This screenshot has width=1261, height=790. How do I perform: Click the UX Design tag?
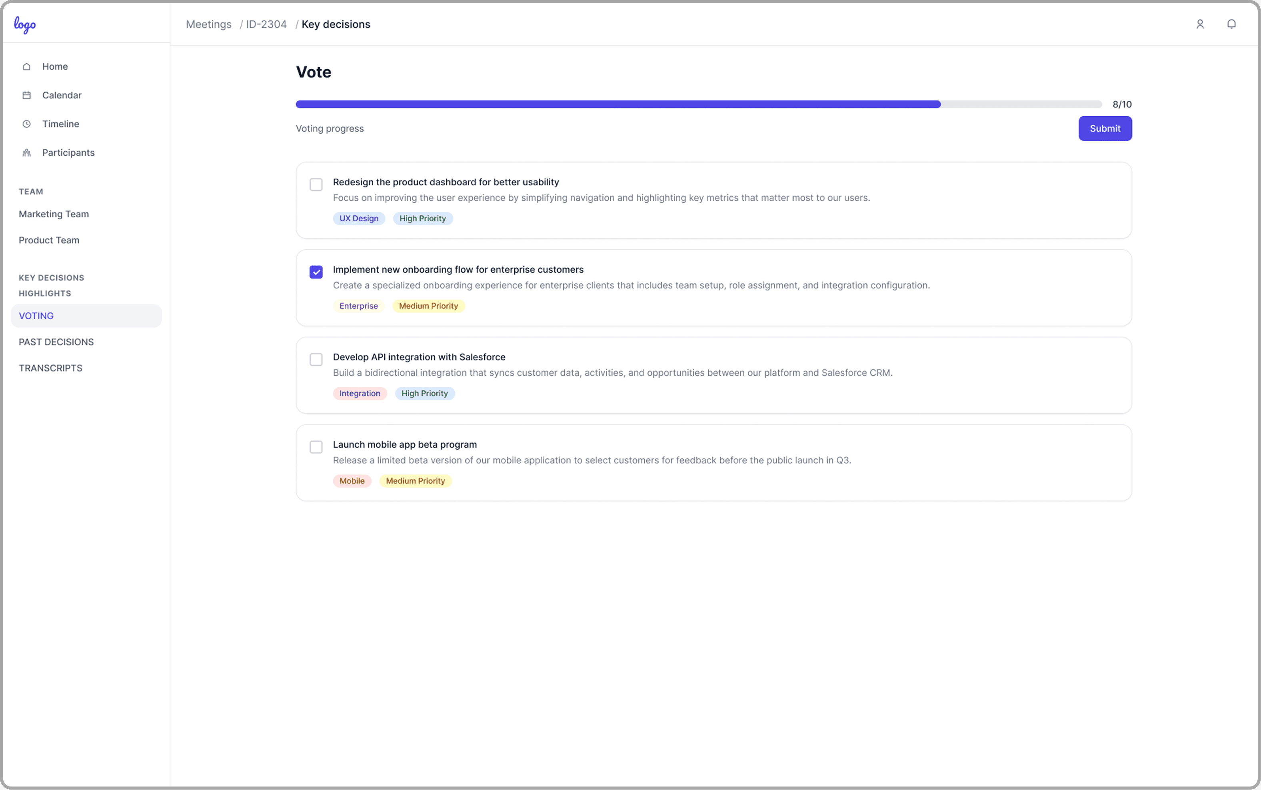pos(359,219)
